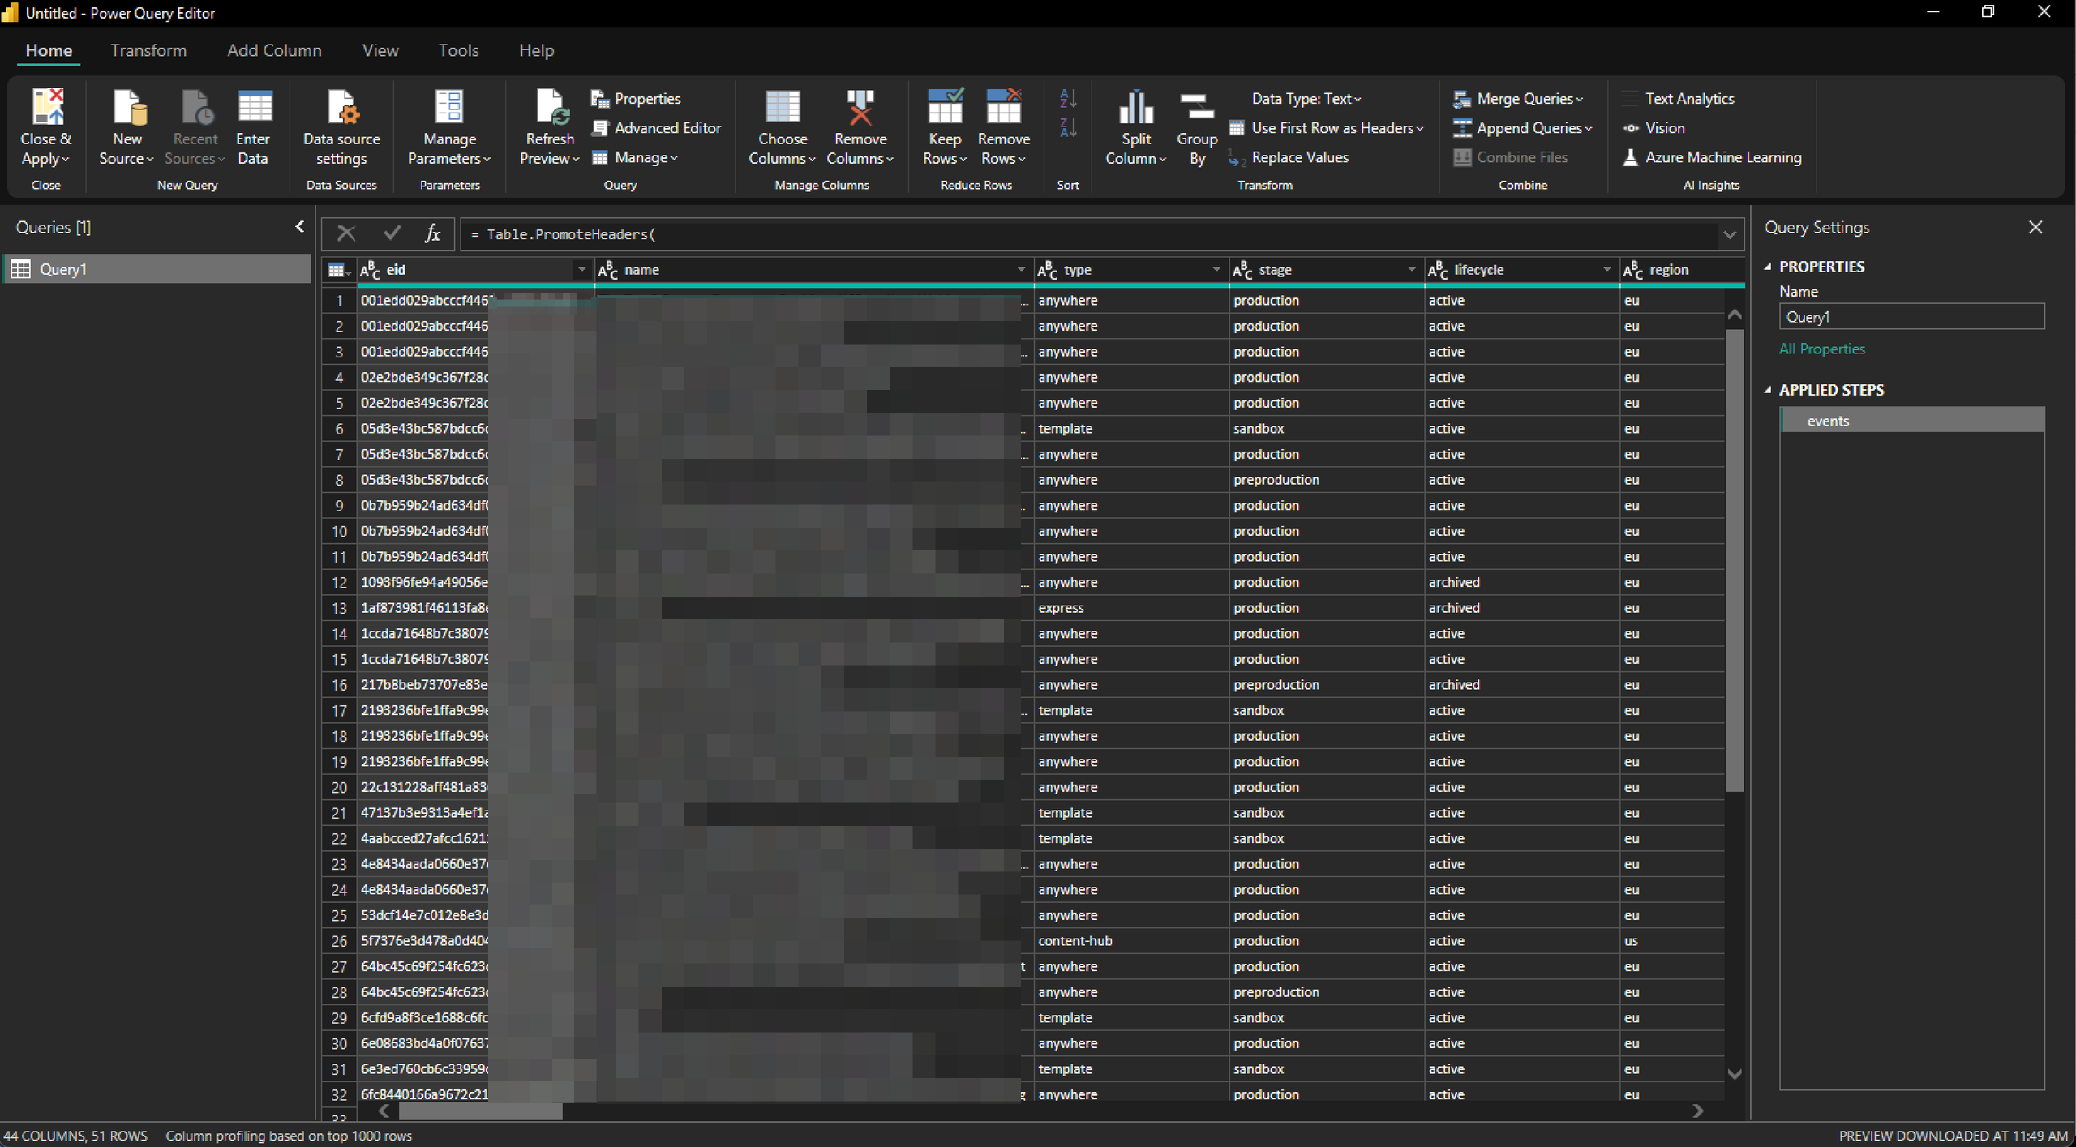Screen dimensions: 2076x1147
Task: Click Text Analytics
Action: click(1678, 99)
